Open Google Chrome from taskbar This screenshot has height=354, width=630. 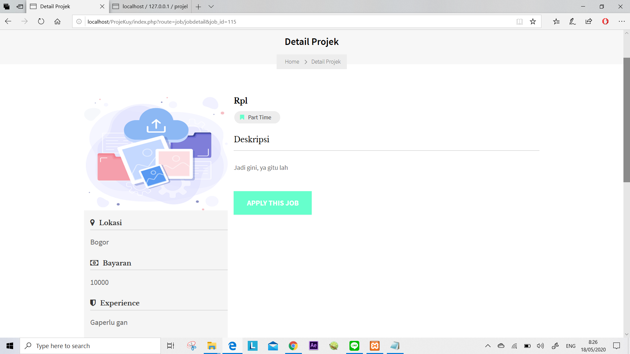[x=293, y=346]
